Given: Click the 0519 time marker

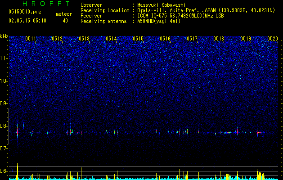Looking at the screenshot, I should point(246,38).
